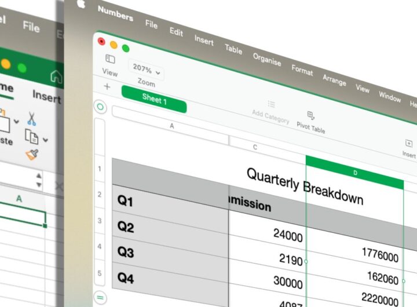Click cell with value 30000

point(267,277)
